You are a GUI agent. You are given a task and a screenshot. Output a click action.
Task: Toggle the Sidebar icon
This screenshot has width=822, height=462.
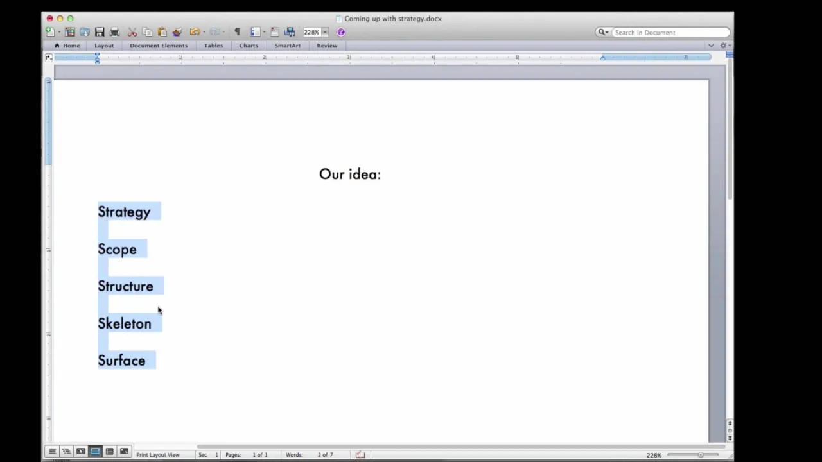pyautogui.click(x=254, y=32)
